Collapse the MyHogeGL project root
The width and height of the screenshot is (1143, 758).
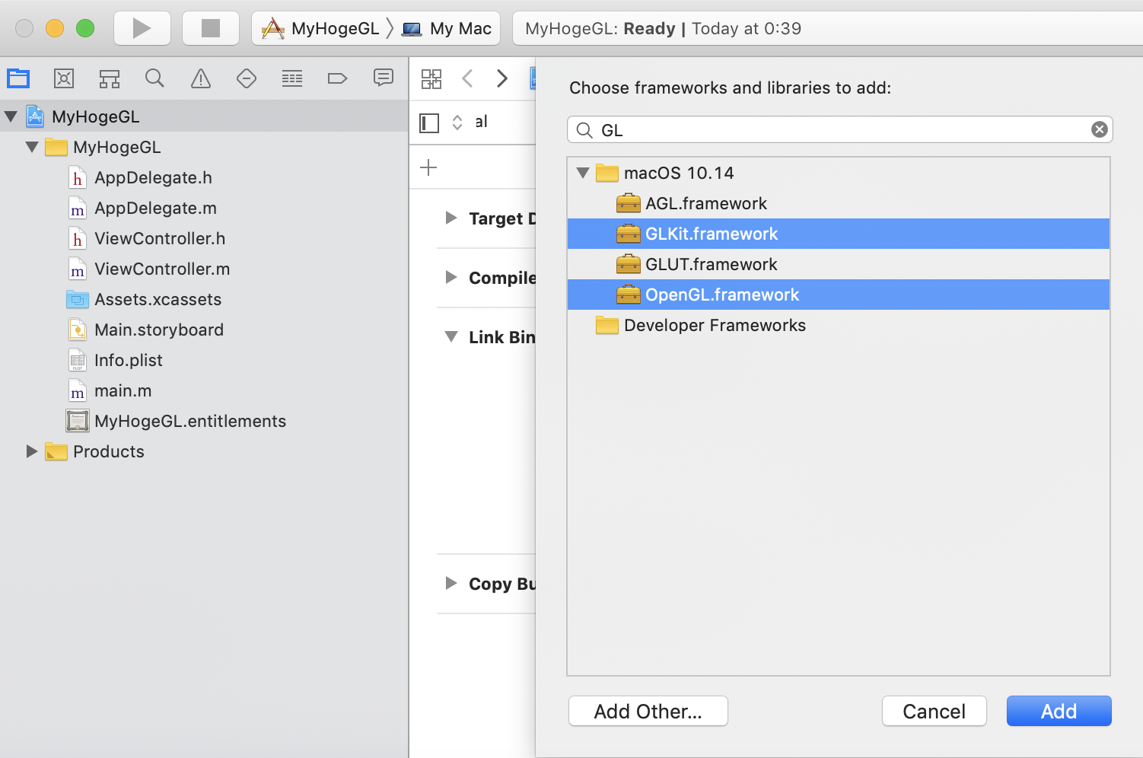pos(11,116)
